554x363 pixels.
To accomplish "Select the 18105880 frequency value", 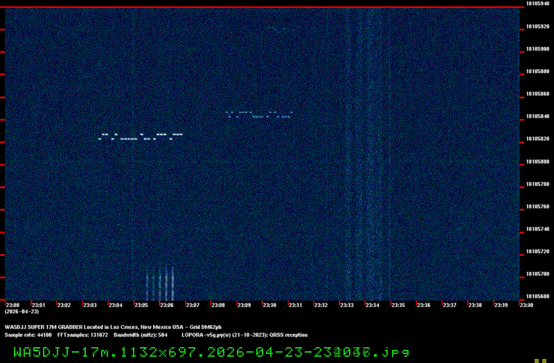I will 538,72.
